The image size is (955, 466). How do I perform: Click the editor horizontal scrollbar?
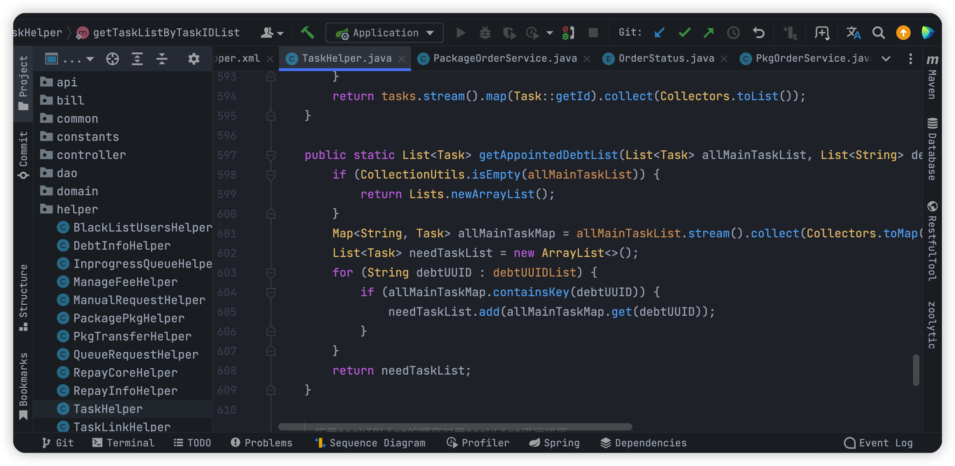coord(455,427)
